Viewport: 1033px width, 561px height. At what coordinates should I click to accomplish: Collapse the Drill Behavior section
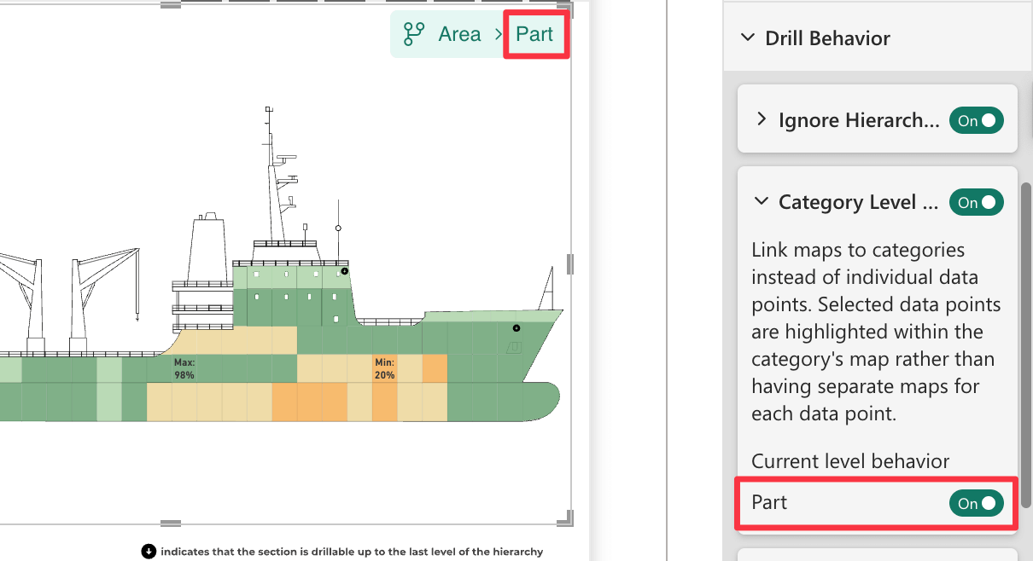748,38
